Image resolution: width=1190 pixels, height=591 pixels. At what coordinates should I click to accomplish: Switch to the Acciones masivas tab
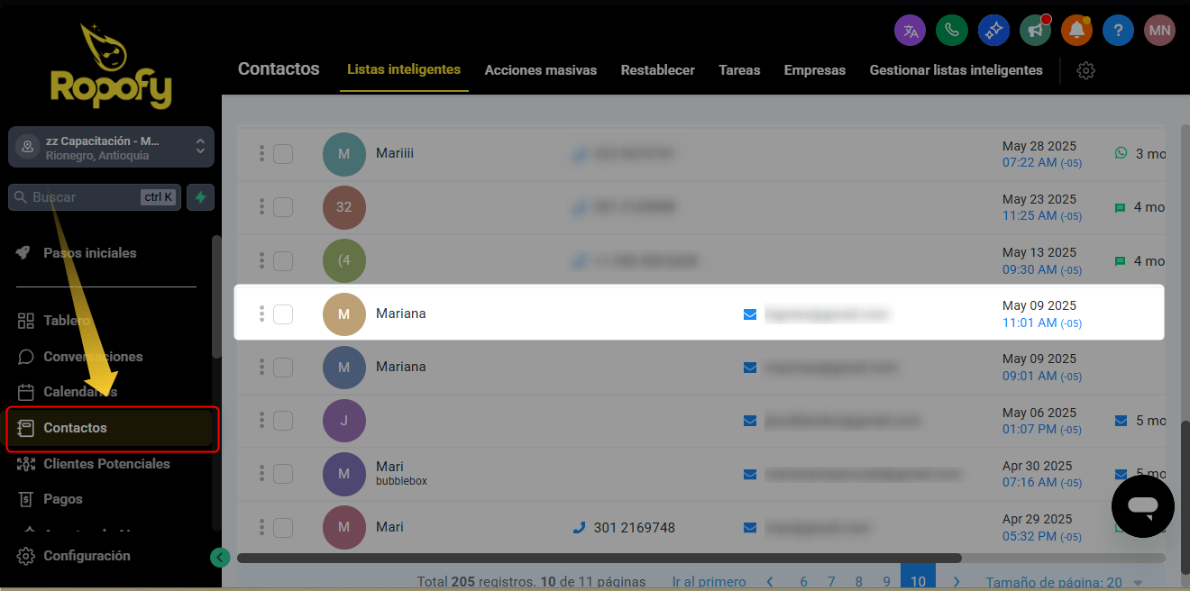pyautogui.click(x=540, y=70)
